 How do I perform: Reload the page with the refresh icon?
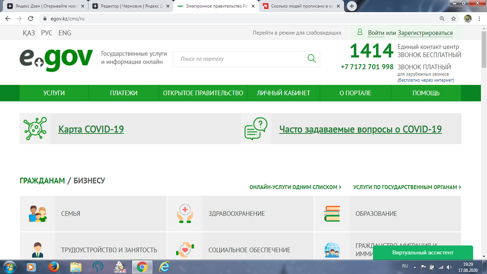tap(30, 19)
